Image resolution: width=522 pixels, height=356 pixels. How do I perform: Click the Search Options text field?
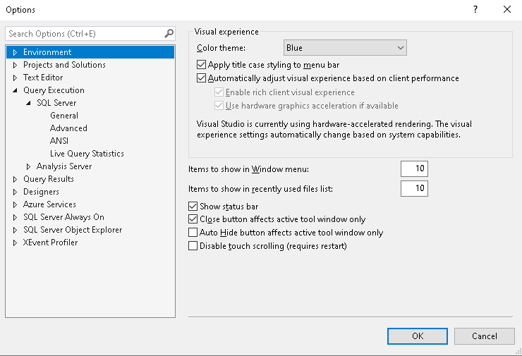83,33
